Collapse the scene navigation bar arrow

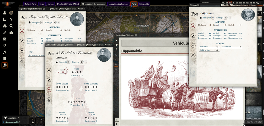tap(20, 4)
